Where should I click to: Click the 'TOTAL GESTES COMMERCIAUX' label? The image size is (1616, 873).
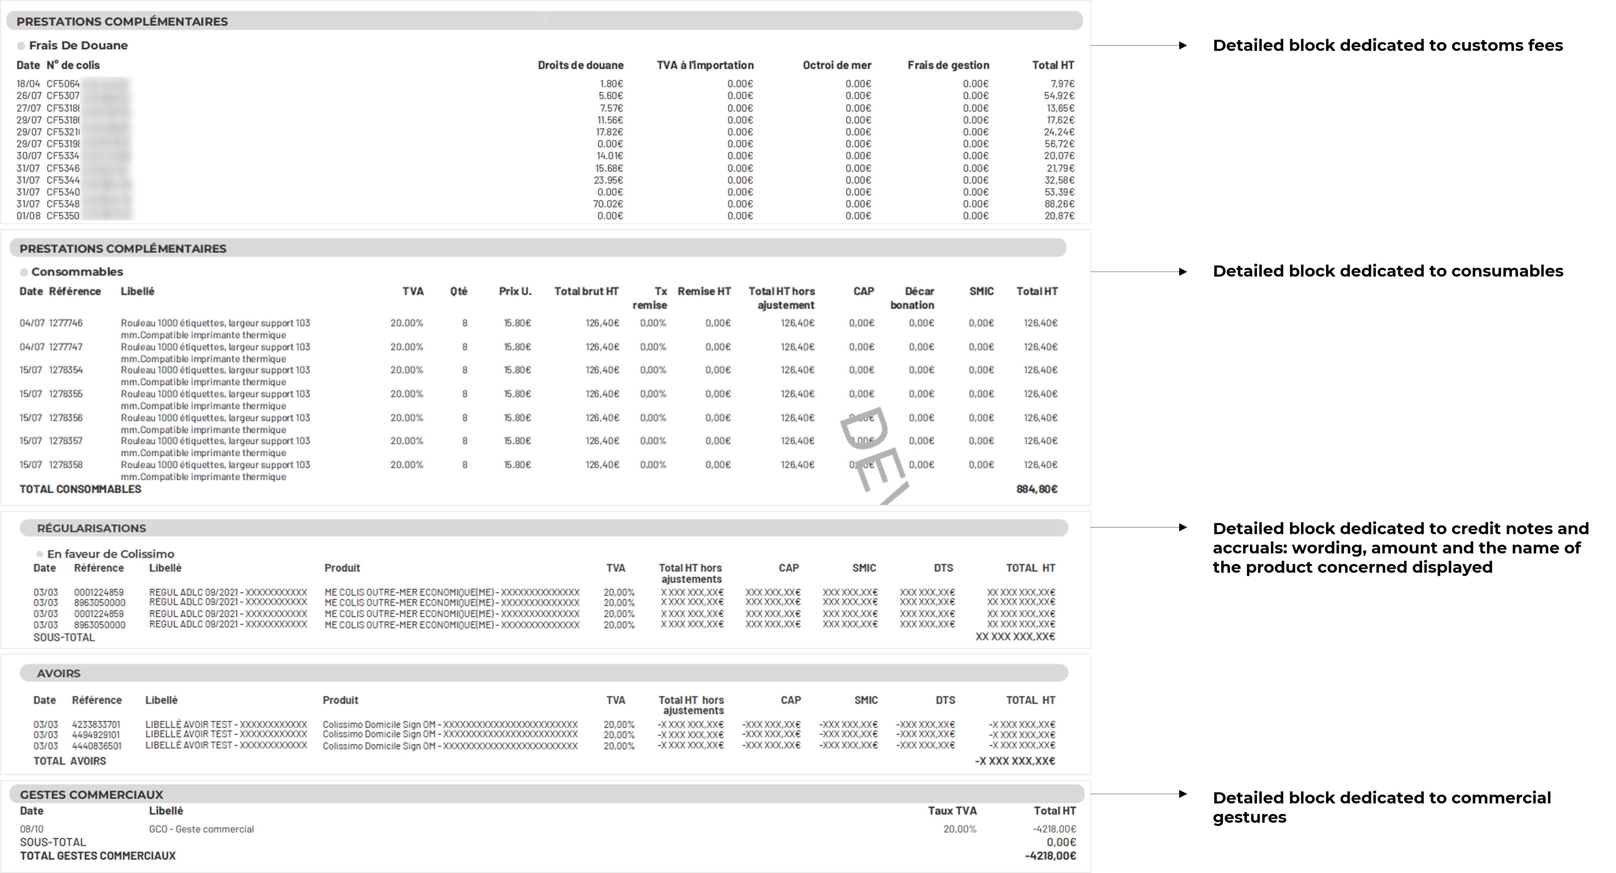coord(98,855)
